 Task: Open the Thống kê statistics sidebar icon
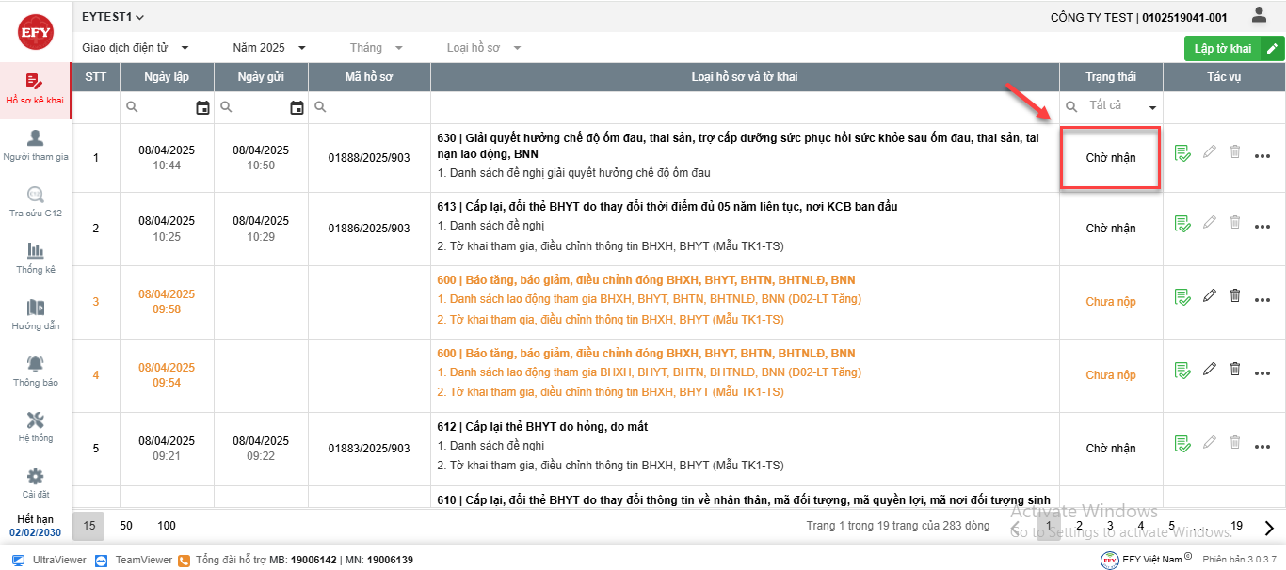click(36, 251)
